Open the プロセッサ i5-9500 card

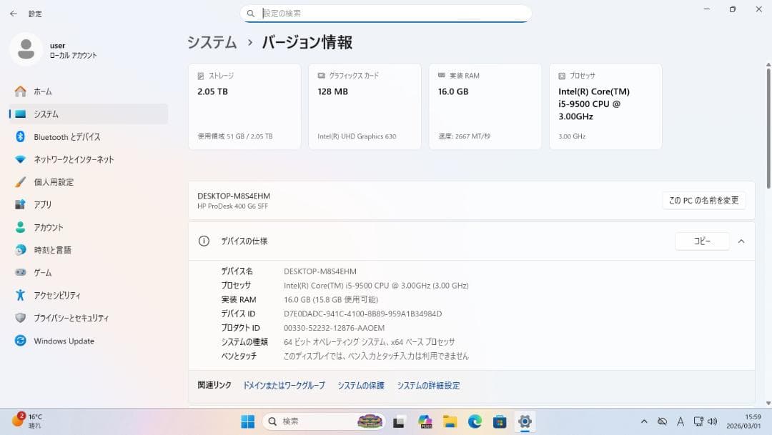click(x=605, y=106)
